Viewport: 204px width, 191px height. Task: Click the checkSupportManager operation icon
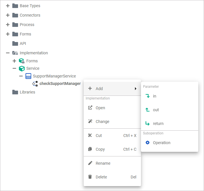point(35,84)
